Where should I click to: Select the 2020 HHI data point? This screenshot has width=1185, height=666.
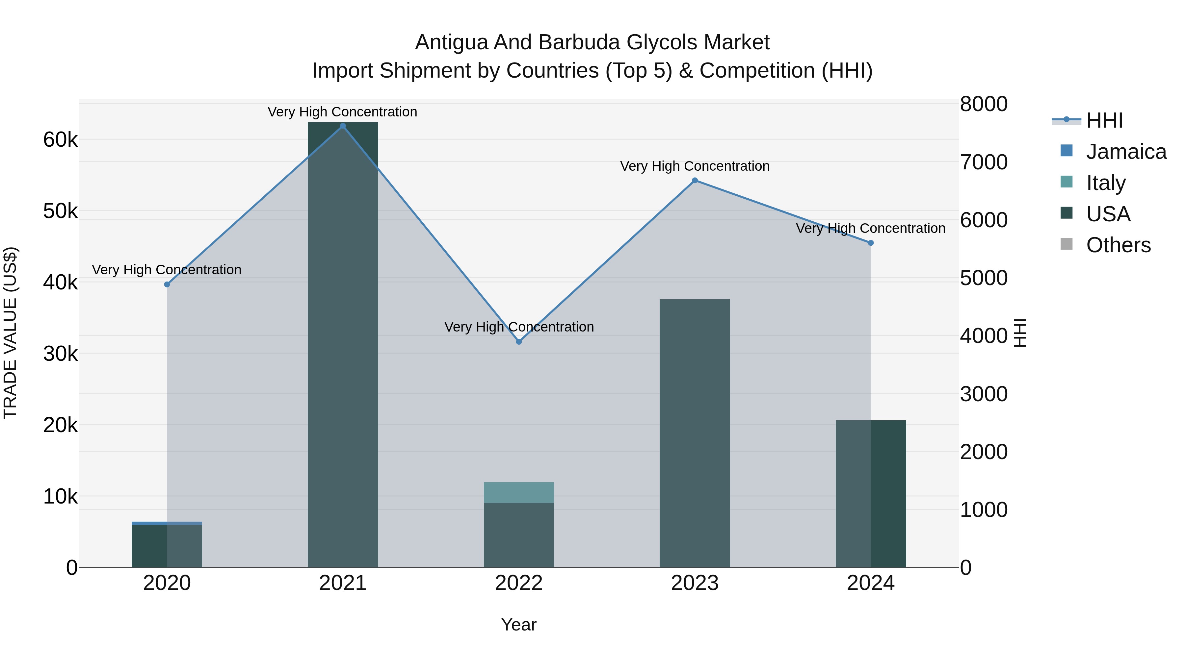[x=167, y=284]
